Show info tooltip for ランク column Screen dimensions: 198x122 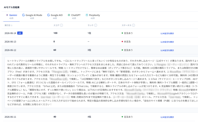tap(96, 25)
